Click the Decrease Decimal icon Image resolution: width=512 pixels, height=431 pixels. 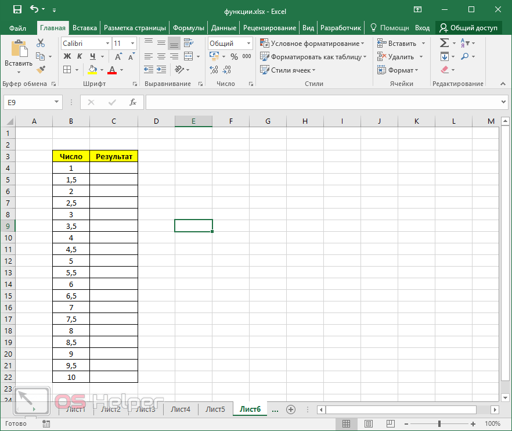click(226, 69)
